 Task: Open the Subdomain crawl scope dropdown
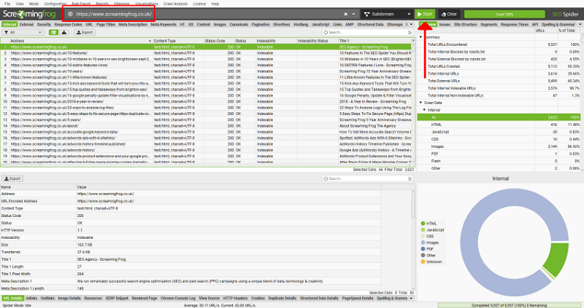click(x=387, y=14)
